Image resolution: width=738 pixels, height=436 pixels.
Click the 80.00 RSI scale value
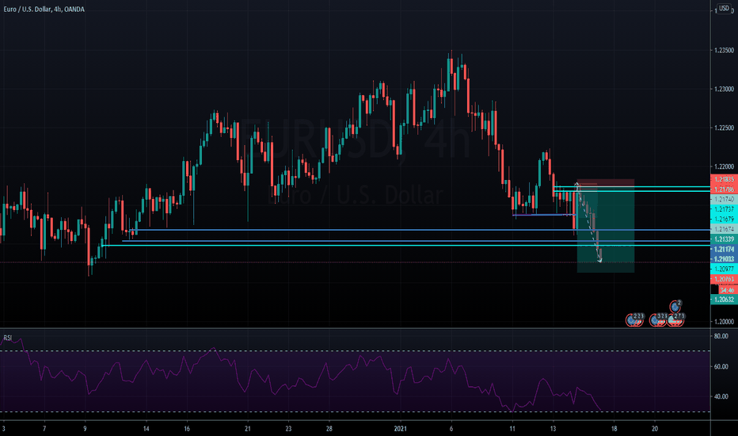tap(721, 336)
